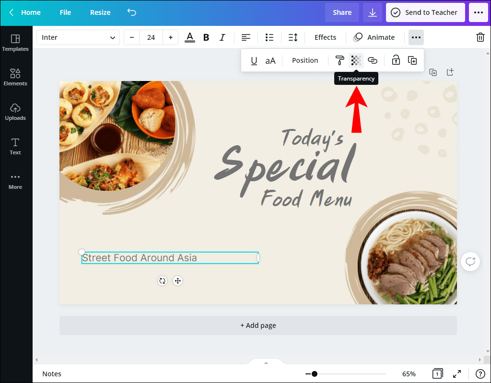Viewport: 491px width, 383px height.
Task: Click the Send to Teacher button
Action: (425, 12)
